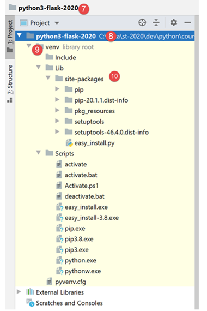
Task: Select the deactivate.bat file name
Action: (x=84, y=196)
